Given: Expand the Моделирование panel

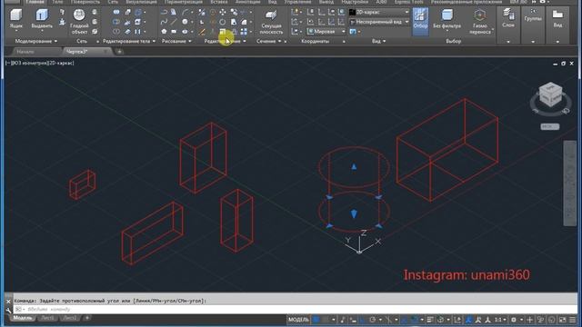Looking at the screenshot, I should (36, 41).
